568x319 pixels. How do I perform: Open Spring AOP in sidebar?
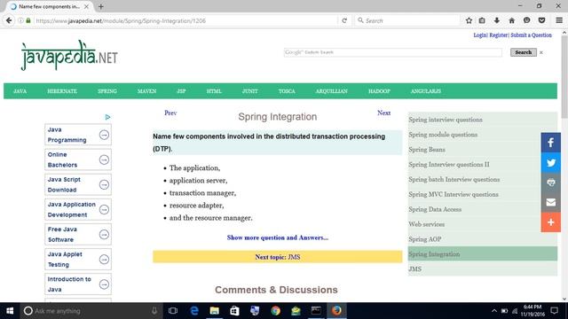(424, 239)
